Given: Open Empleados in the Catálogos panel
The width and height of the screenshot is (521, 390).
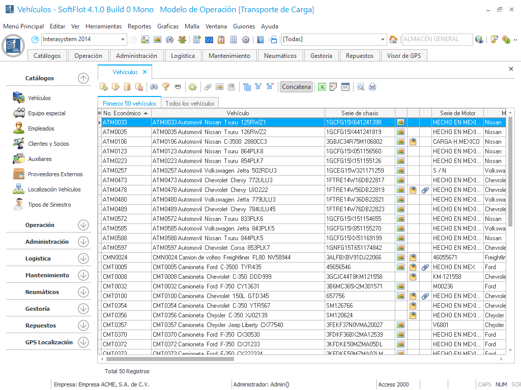Looking at the screenshot, I should 41,128.
